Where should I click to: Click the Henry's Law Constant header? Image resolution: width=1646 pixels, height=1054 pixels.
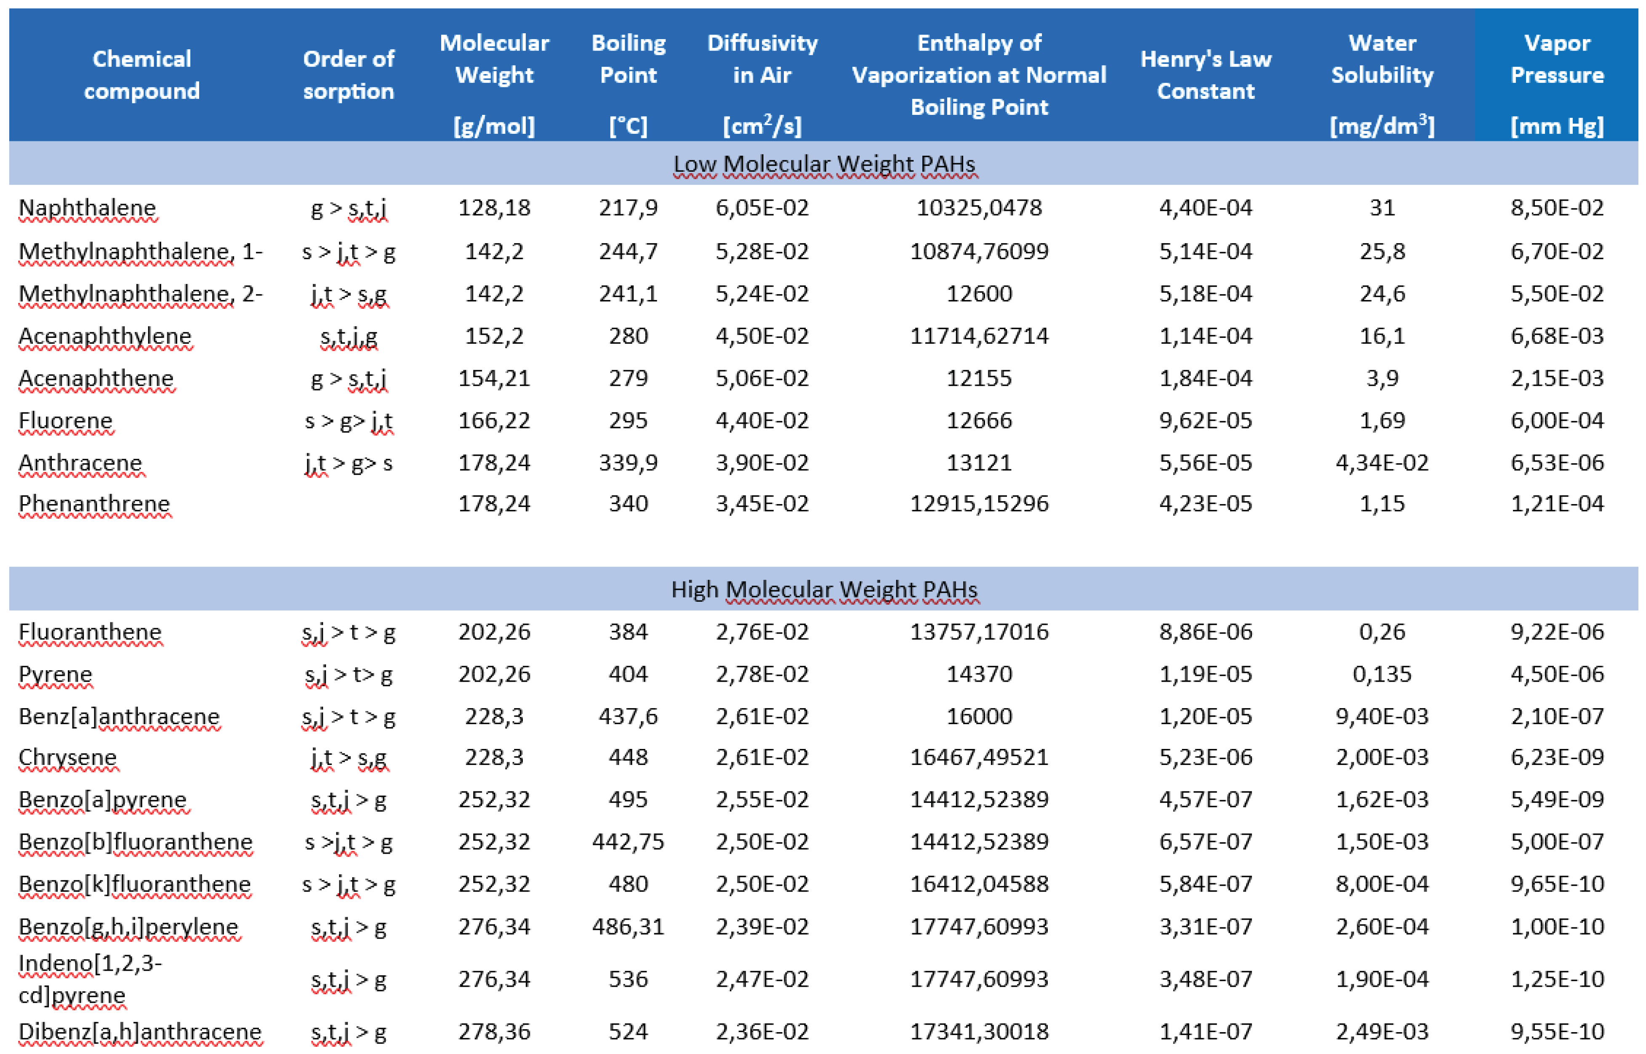1205,74
